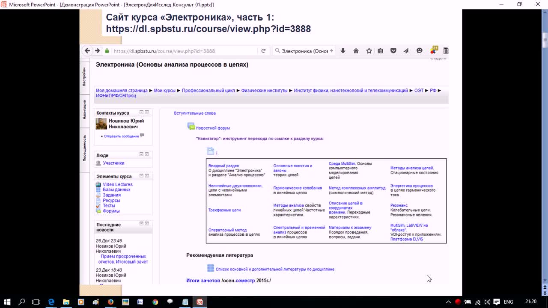Click the Pocket save icon
Image resolution: width=548 pixels, height=308 pixels.
coord(393,50)
